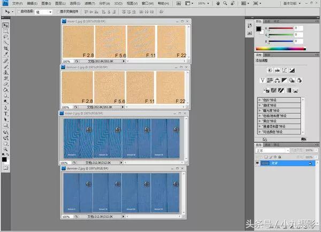The image size is (321, 232).
Task: Click the zoom percentage field of moer-1.jpg
Action: (x=66, y=62)
